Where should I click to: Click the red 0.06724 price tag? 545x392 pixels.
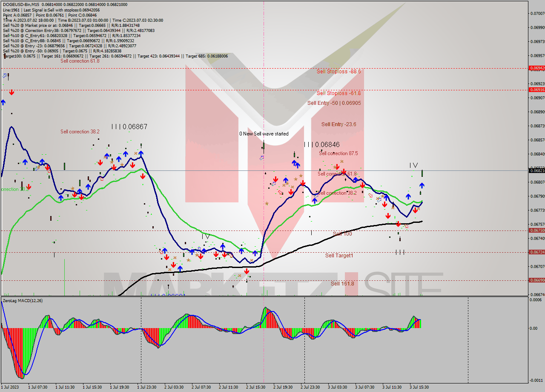pos(536,252)
